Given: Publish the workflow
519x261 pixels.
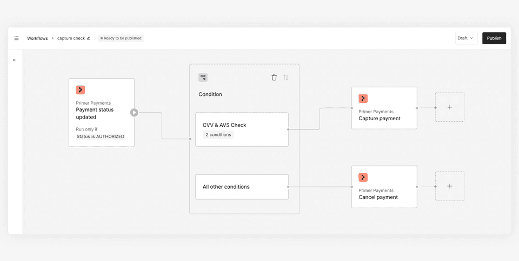Looking at the screenshot, I should coord(494,38).
